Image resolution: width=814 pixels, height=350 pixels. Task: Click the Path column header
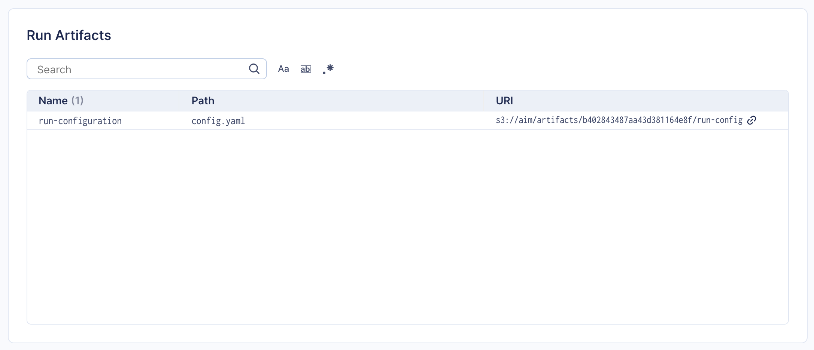[203, 101]
